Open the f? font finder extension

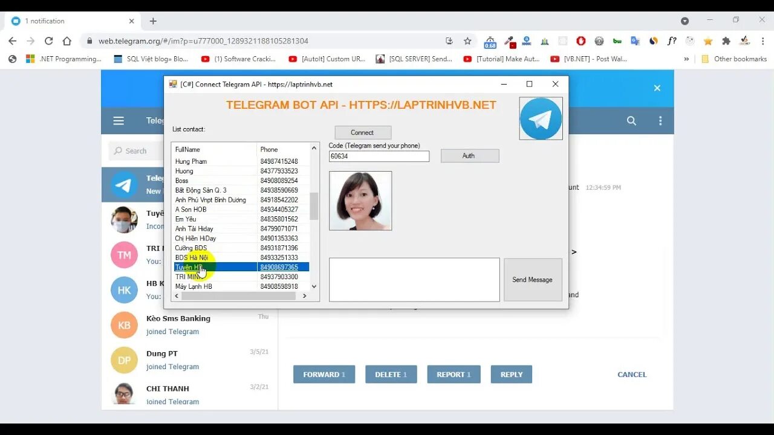click(672, 41)
